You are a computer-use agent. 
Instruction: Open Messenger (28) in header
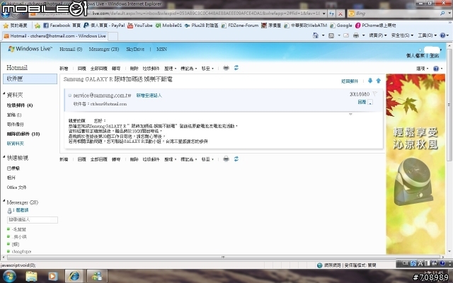point(104,49)
